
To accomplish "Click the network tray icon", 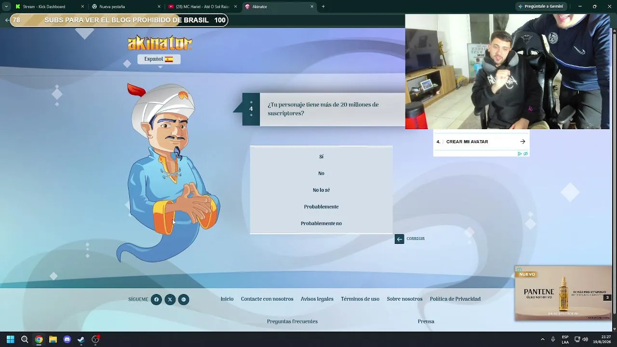I will point(577,339).
